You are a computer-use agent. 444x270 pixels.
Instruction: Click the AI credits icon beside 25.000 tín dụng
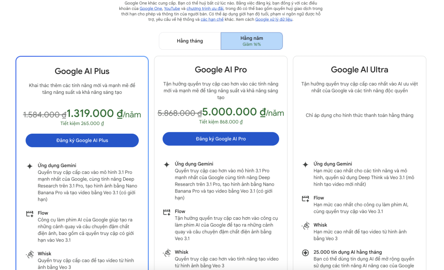pos(305,253)
